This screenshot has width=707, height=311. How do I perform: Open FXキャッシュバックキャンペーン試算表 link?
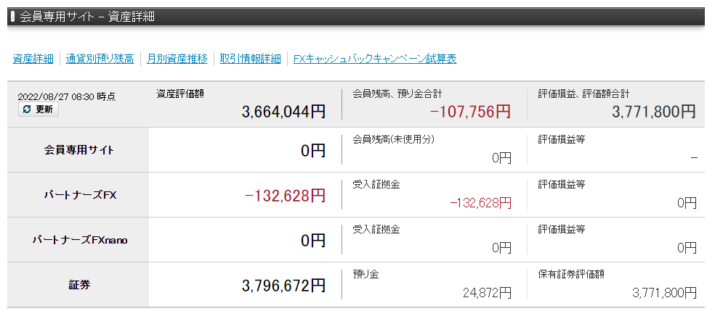tap(375, 59)
